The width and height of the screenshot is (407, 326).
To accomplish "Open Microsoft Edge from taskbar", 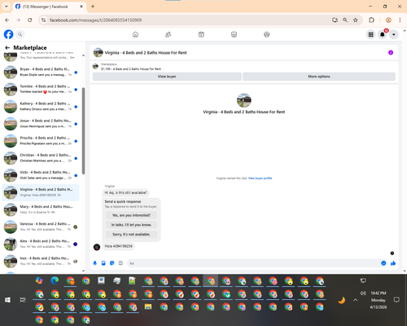I will click(55, 280).
